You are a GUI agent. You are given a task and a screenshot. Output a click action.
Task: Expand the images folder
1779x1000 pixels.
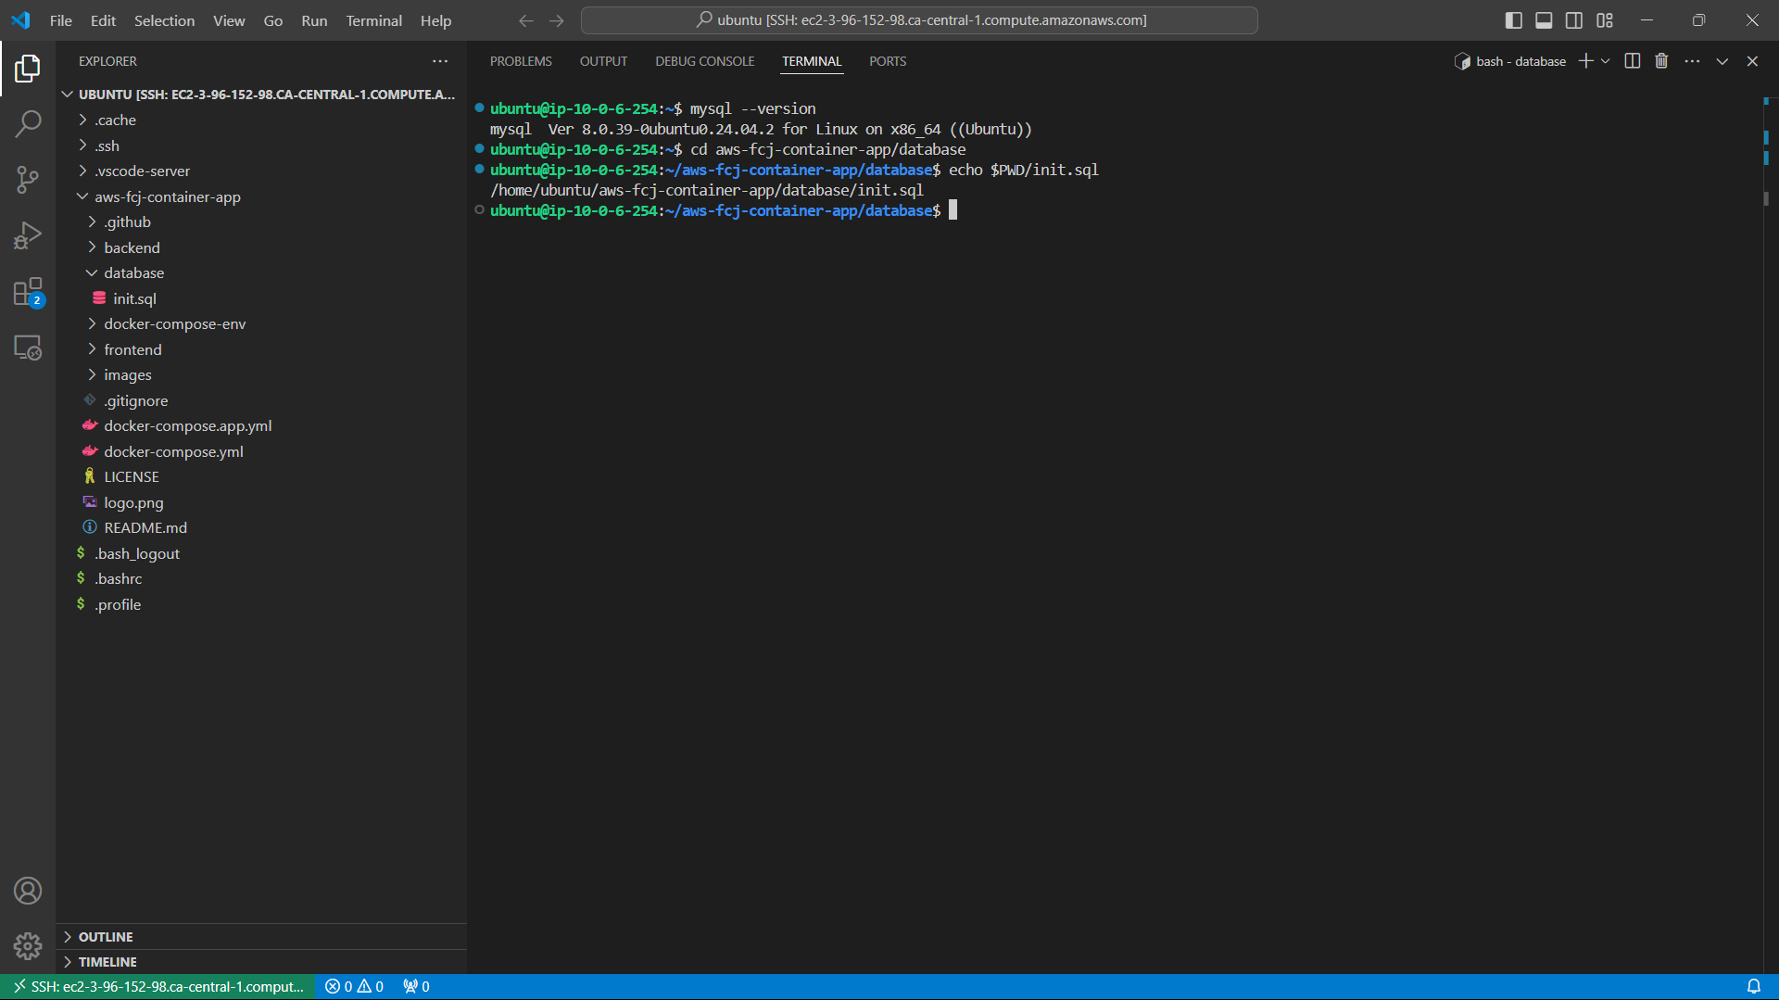(x=261, y=375)
